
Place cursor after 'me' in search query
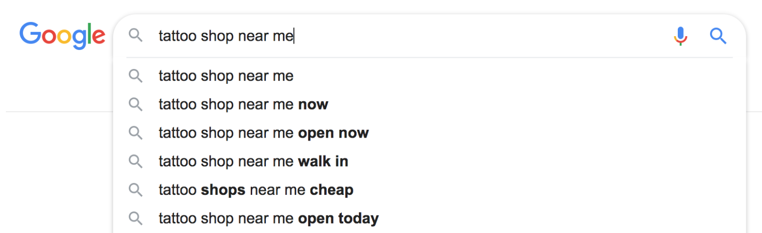click(294, 36)
